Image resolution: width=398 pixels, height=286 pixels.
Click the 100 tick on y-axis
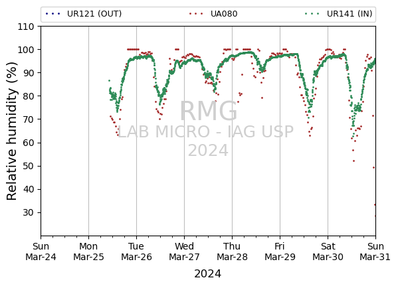[26, 50]
